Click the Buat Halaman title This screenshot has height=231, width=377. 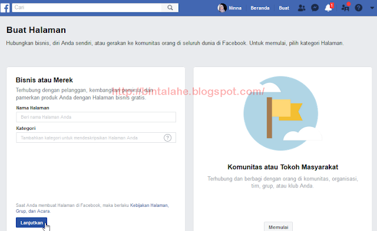(x=36, y=30)
